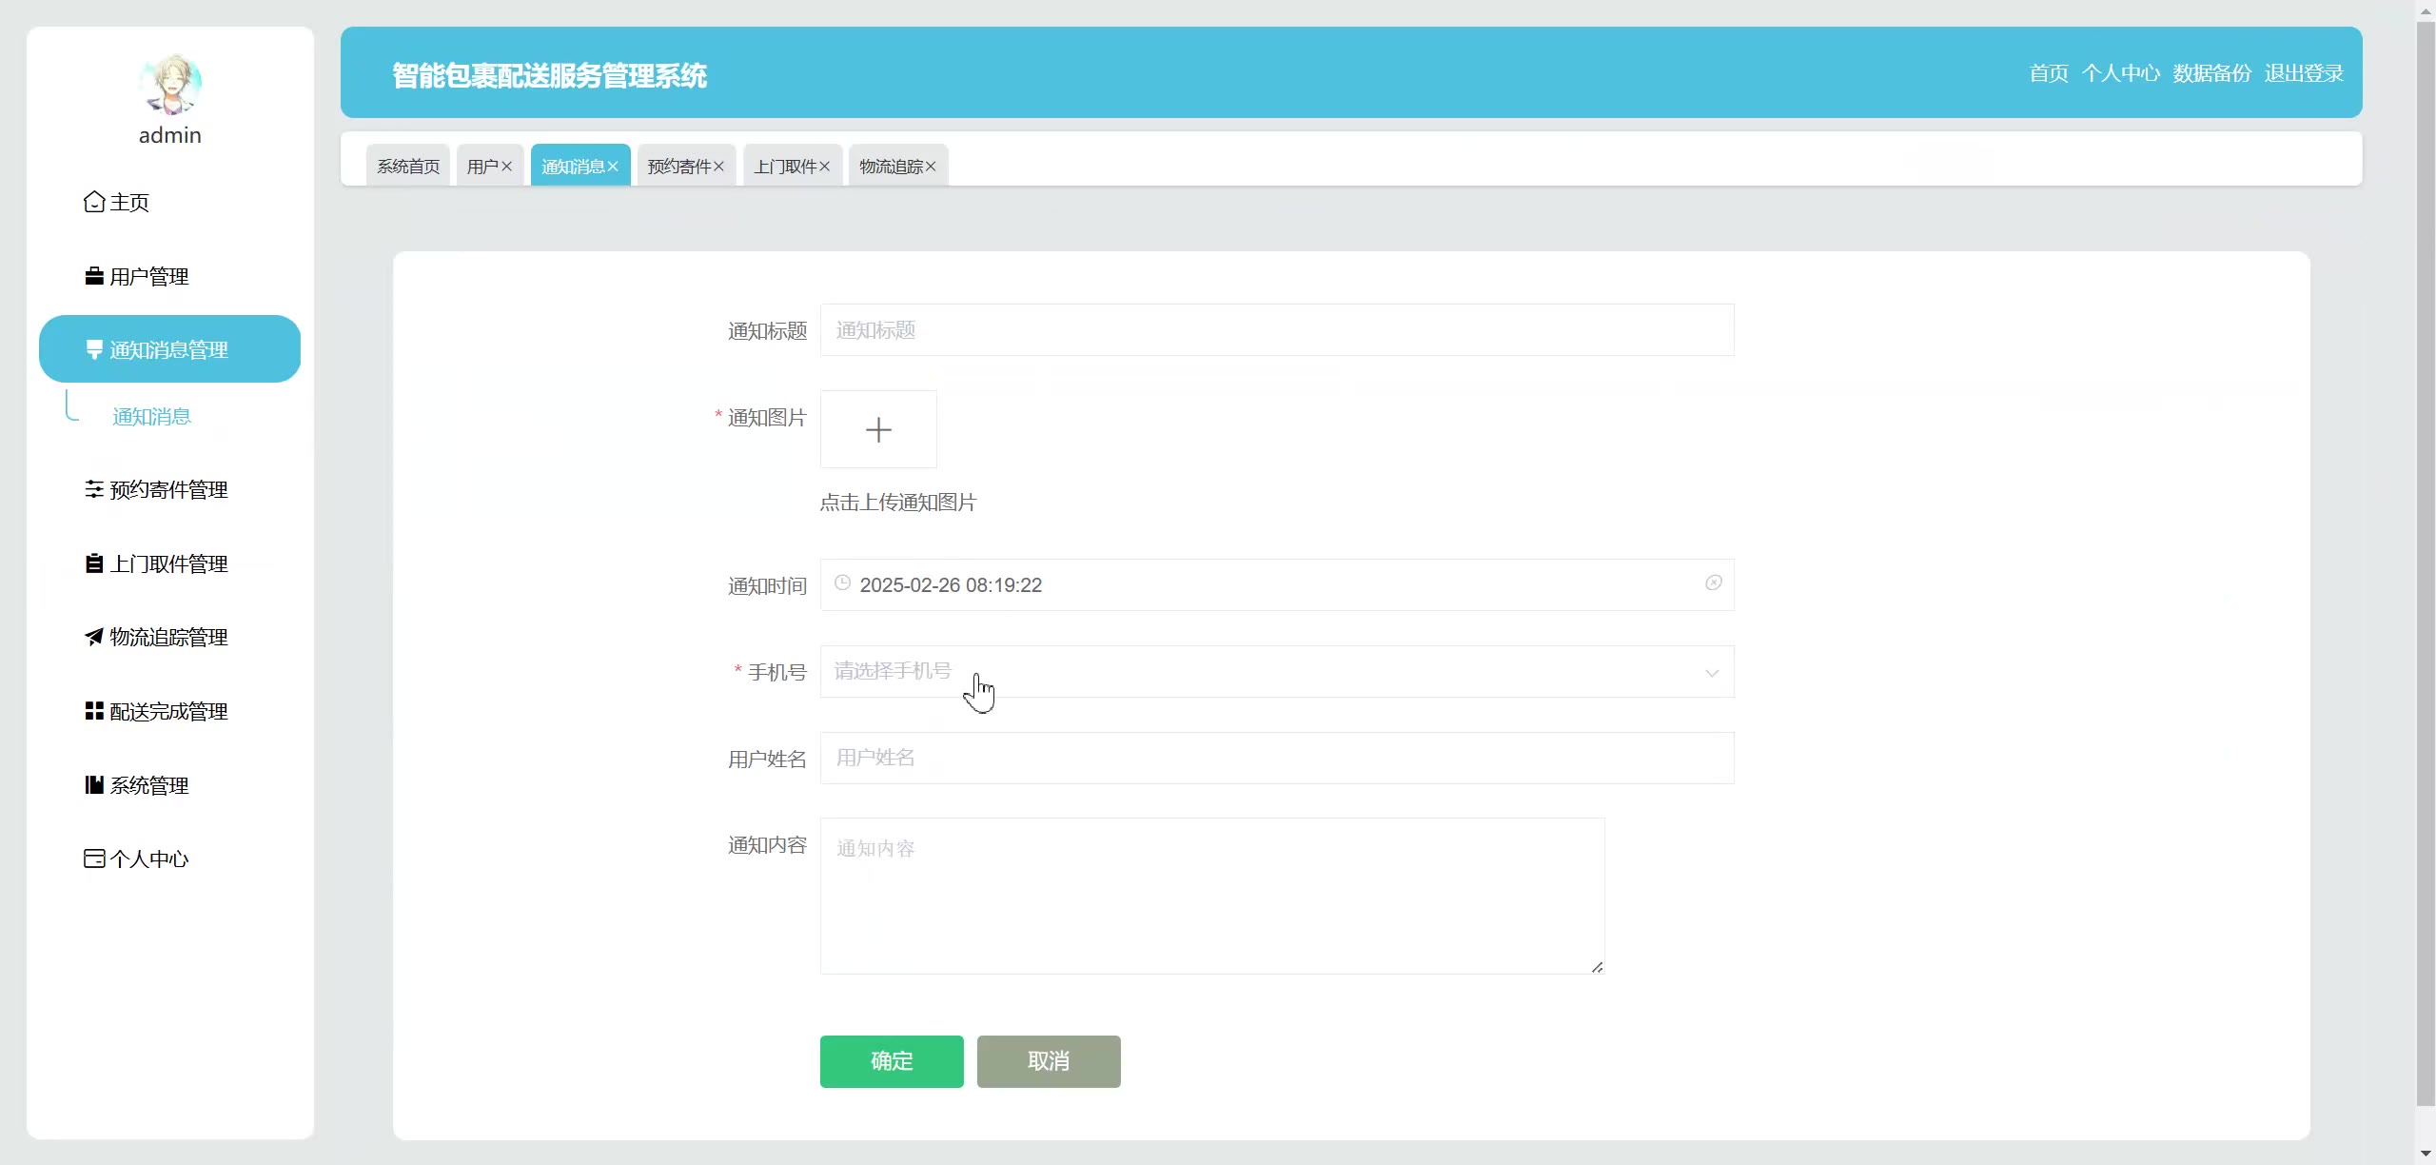Screen dimensions: 2436x1165
Task: Click the home icon beside 主页
Action: 93,202
